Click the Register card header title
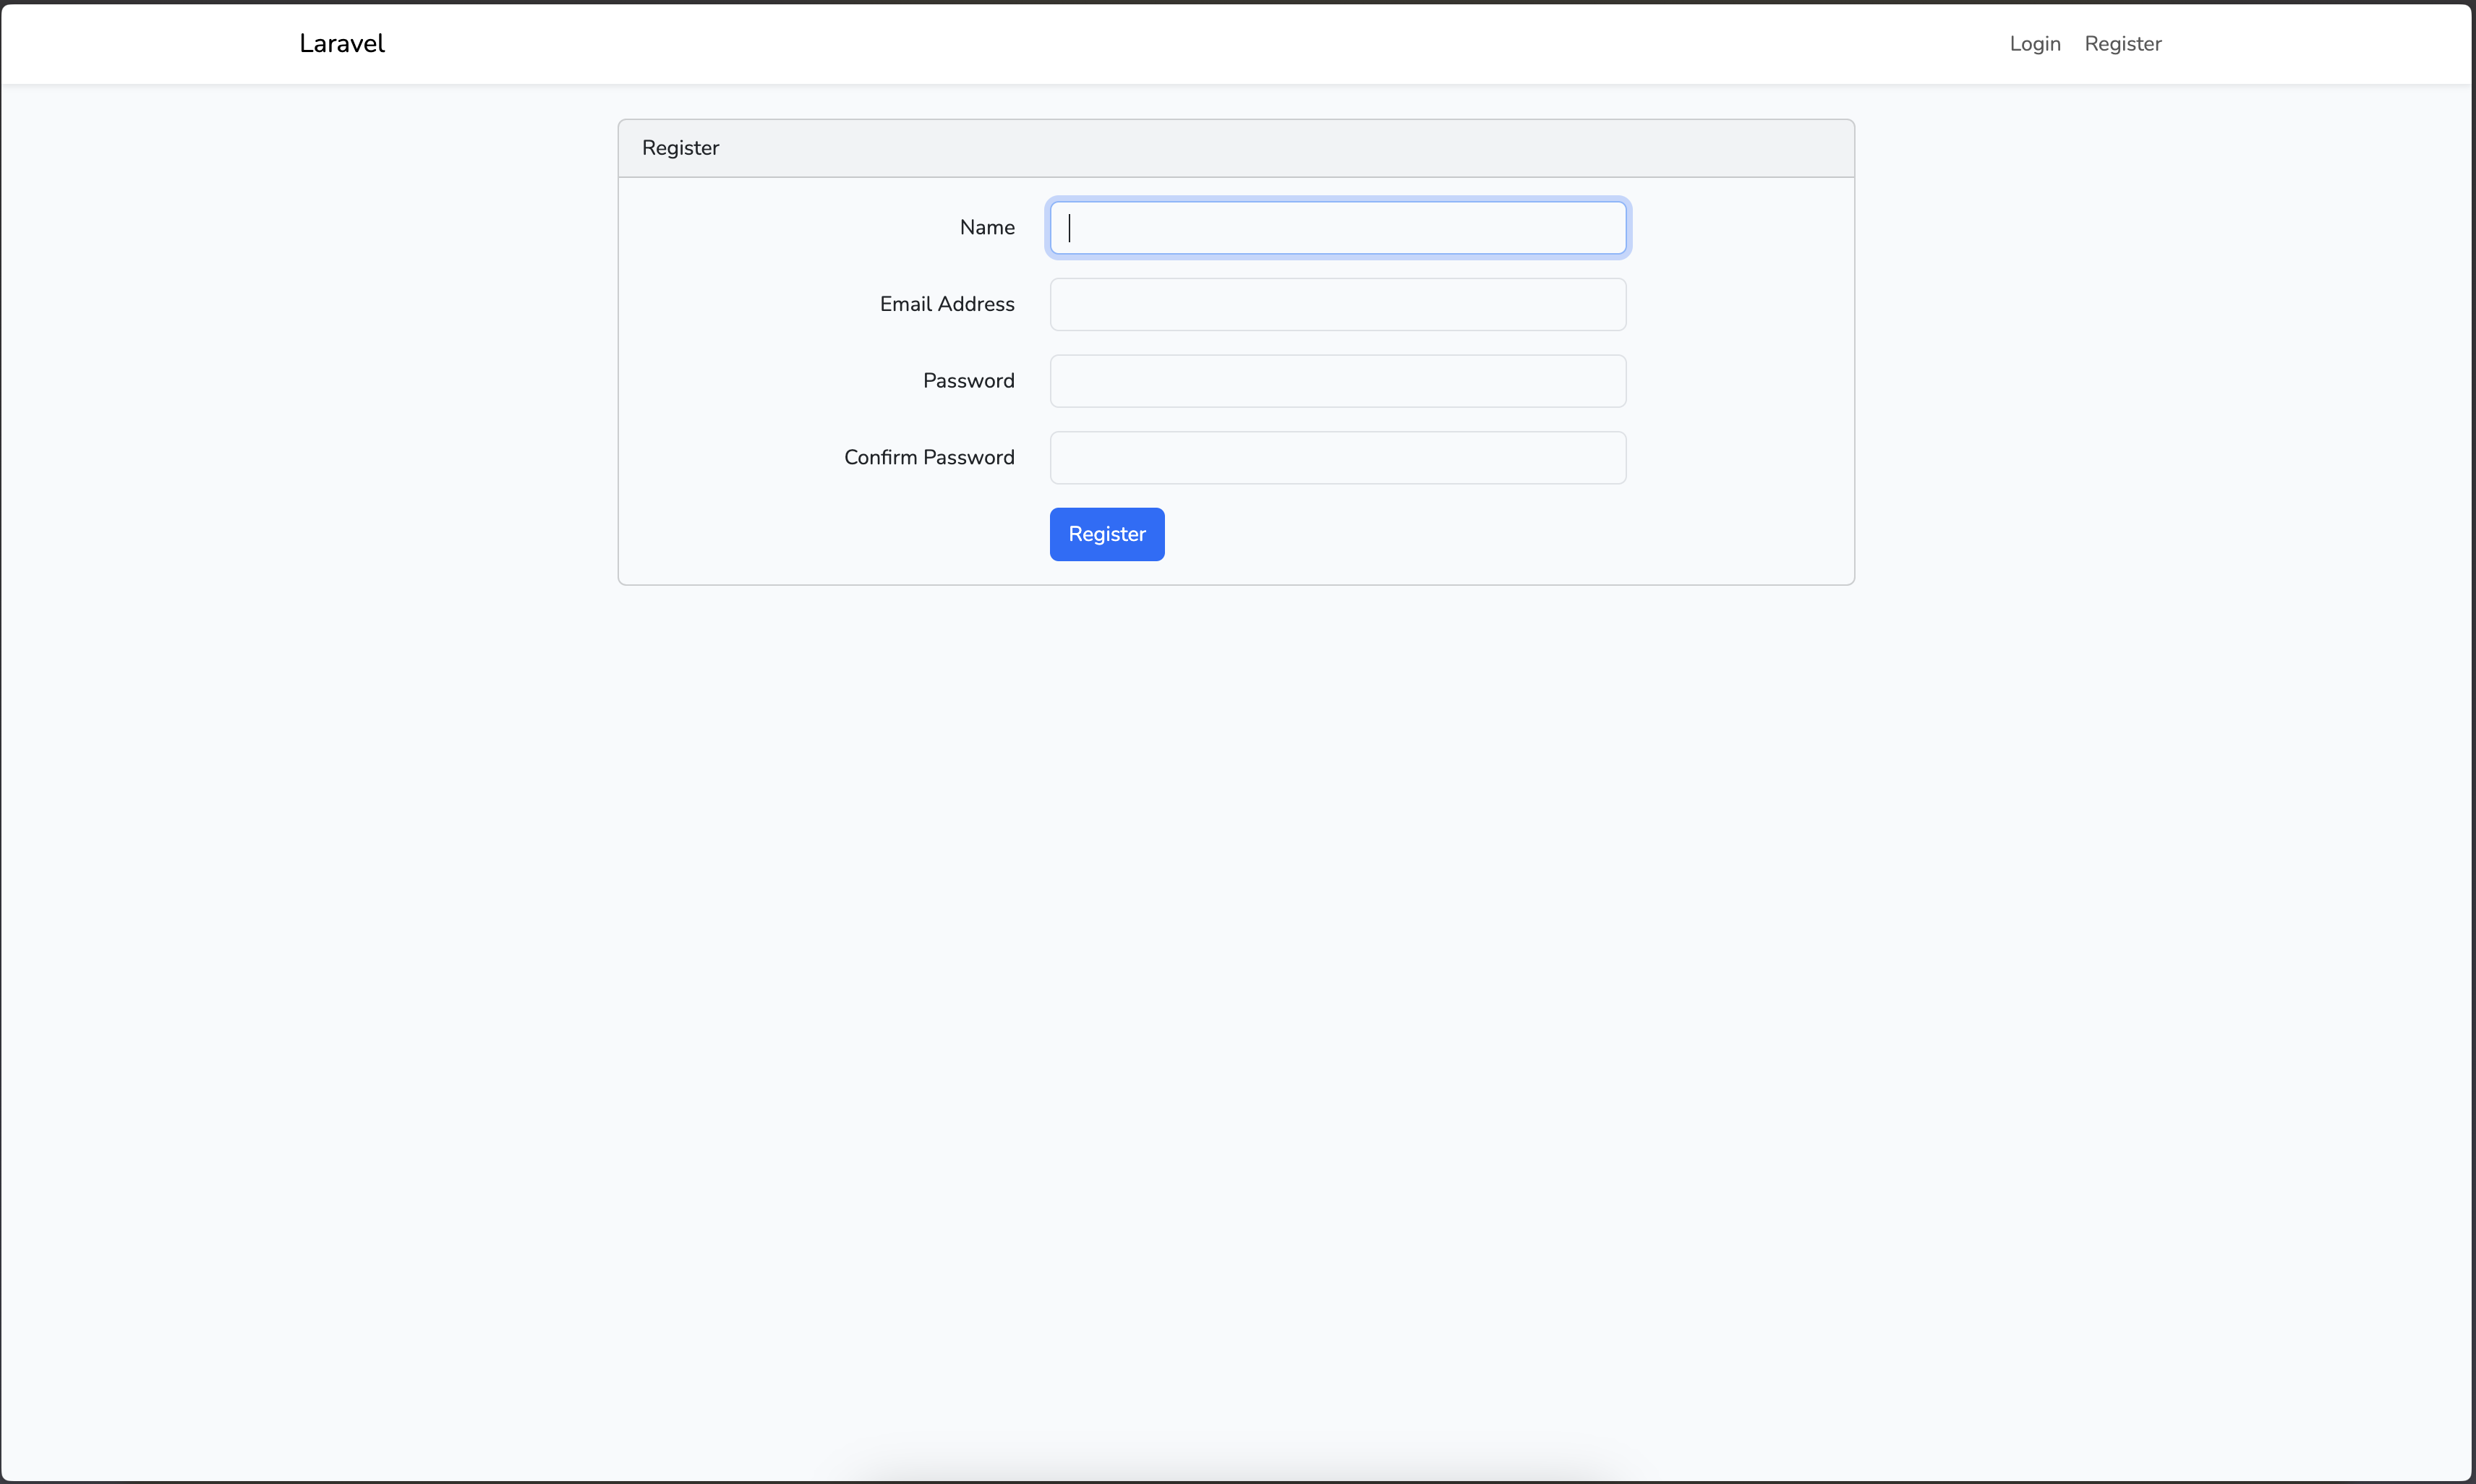 point(680,148)
